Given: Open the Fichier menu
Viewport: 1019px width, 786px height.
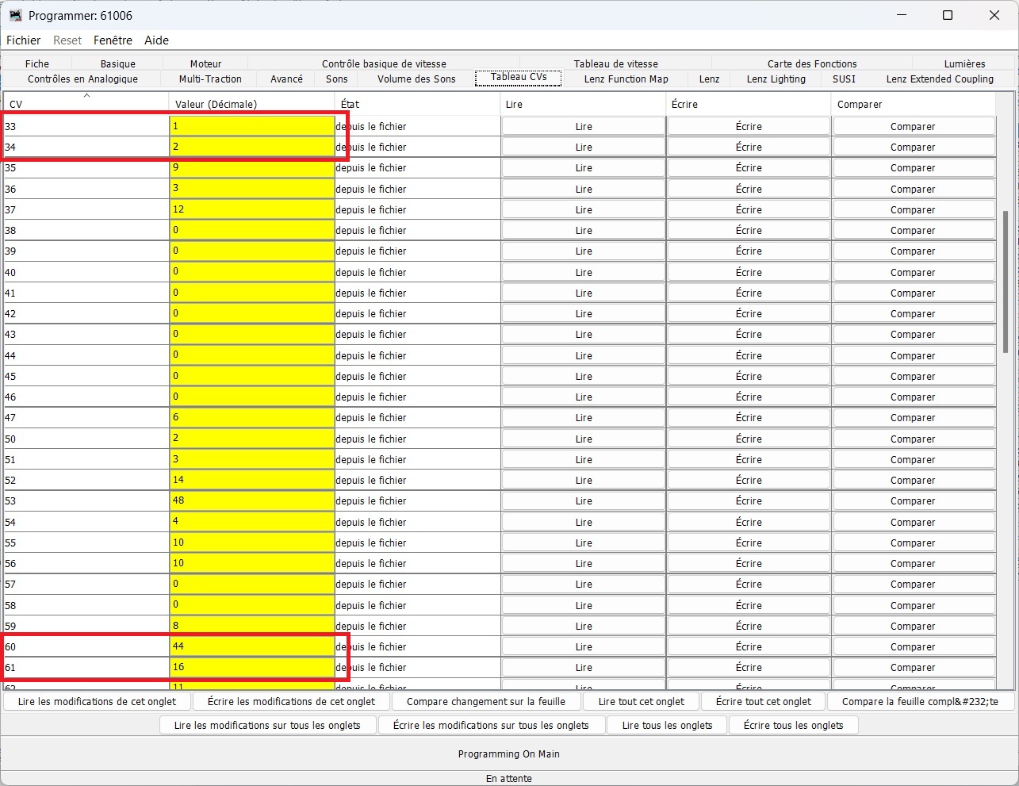Looking at the screenshot, I should coord(24,40).
